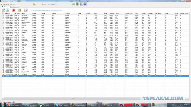Viewport: 191px width, 107px height.
Task: Sort by the Имя игрока column
Action: pos(17,13)
